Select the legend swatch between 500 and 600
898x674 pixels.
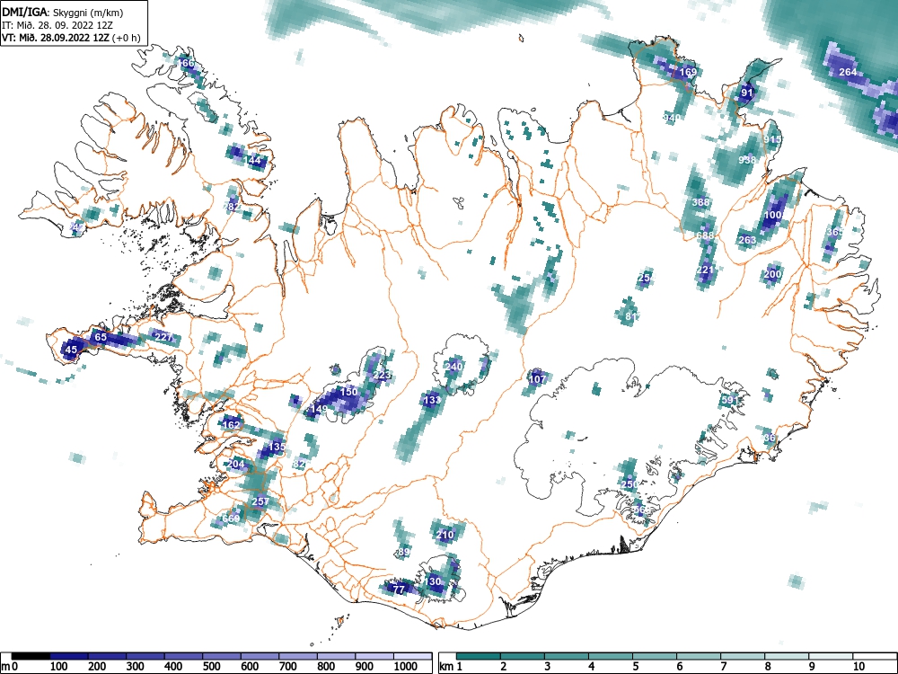pyautogui.click(x=222, y=656)
